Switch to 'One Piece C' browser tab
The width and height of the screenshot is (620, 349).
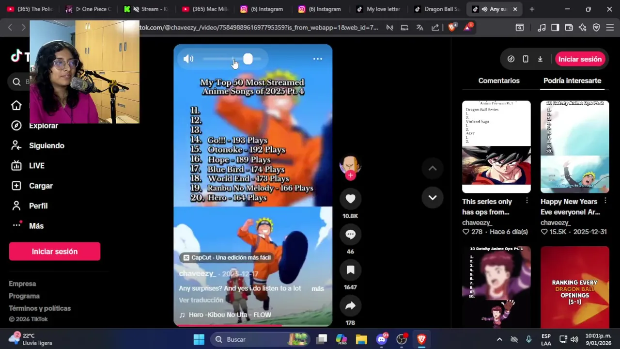click(x=88, y=9)
